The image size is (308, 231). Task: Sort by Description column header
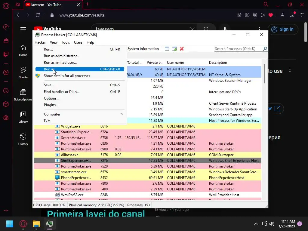pos(234,63)
